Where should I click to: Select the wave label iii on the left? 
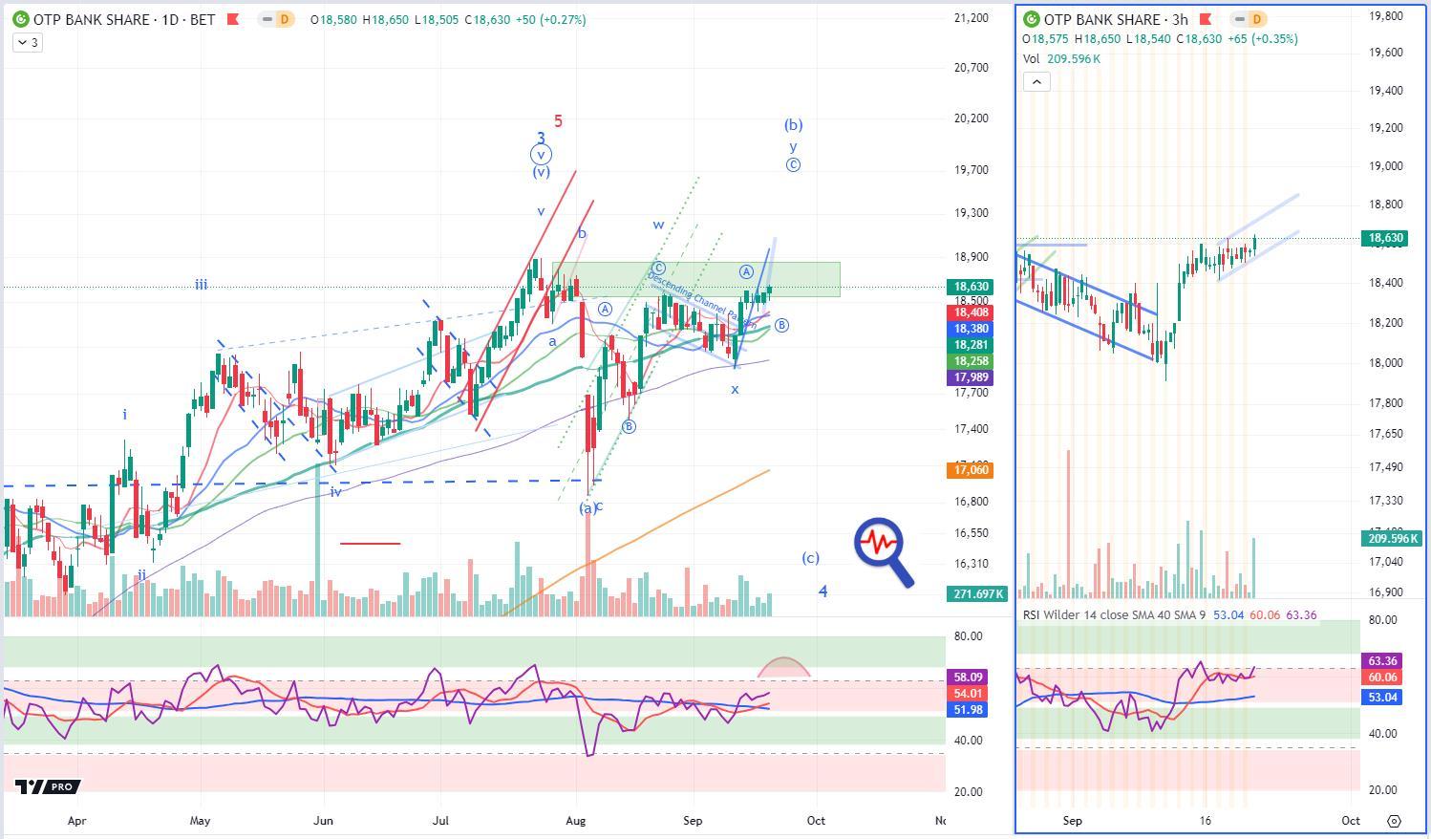pyautogui.click(x=201, y=285)
